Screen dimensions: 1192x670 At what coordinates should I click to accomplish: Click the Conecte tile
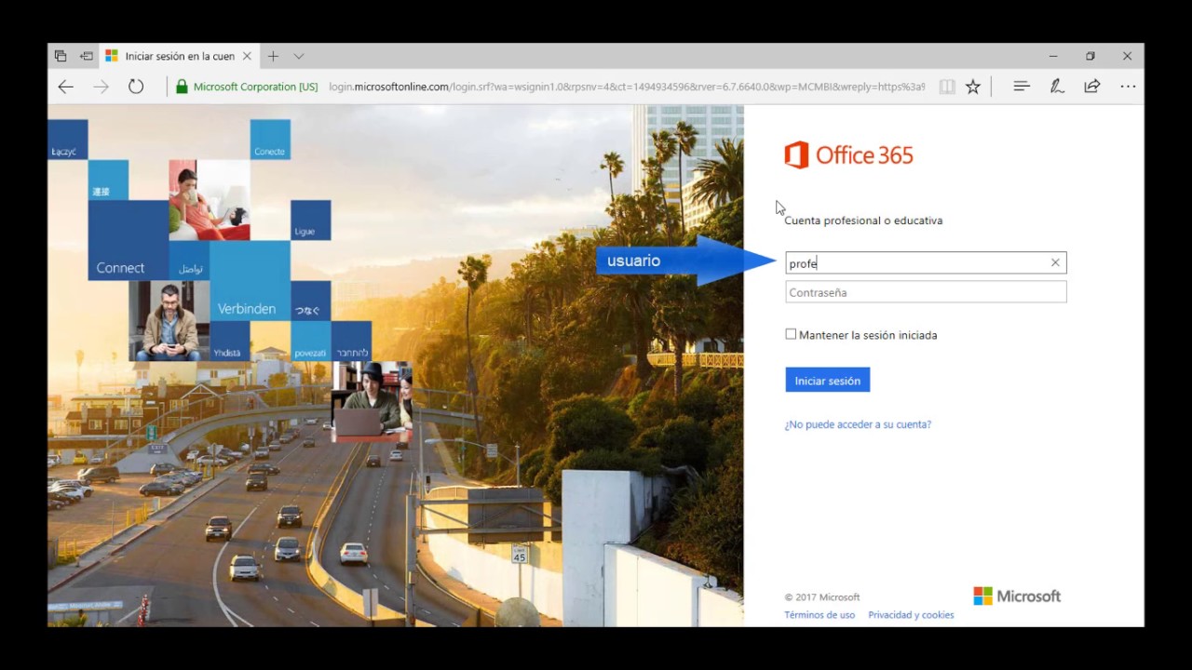(x=270, y=140)
